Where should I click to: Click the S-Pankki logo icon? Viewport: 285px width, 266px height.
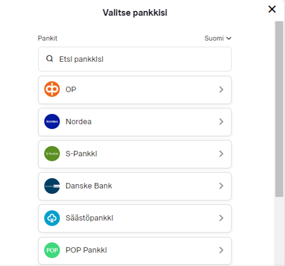(52, 154)
